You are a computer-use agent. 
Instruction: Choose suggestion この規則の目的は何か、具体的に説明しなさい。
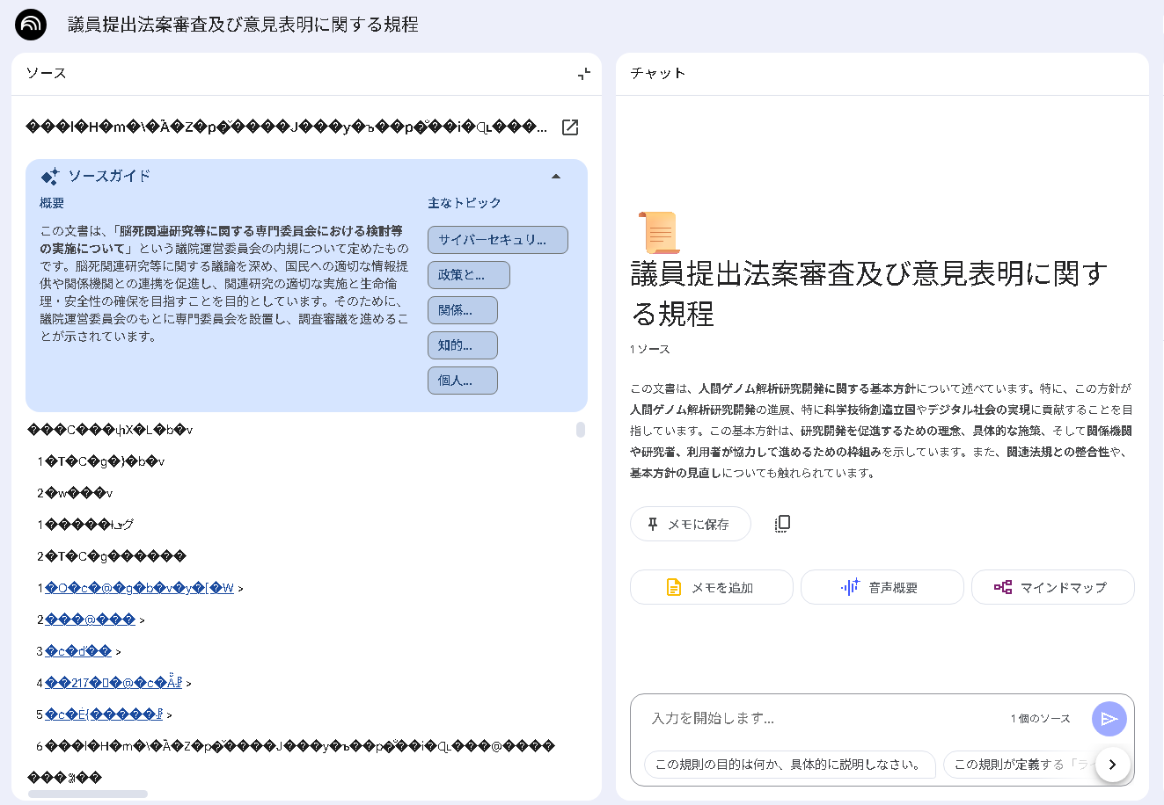coord(789,765)
